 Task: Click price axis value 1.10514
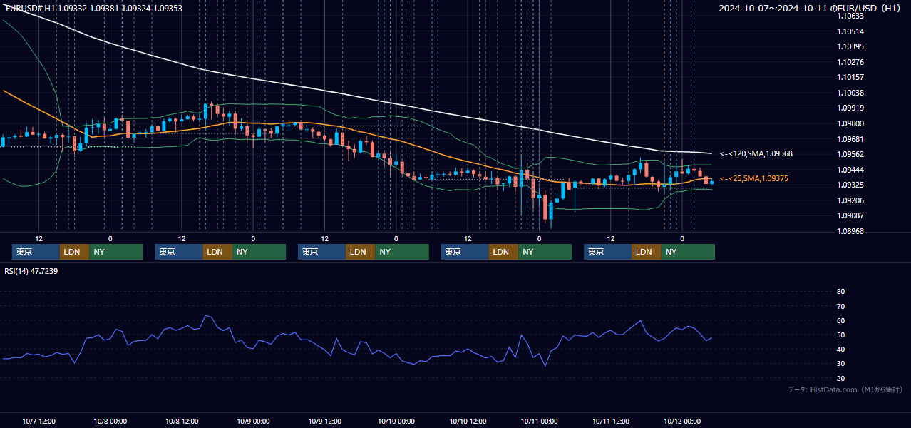[x=850, y=31]
